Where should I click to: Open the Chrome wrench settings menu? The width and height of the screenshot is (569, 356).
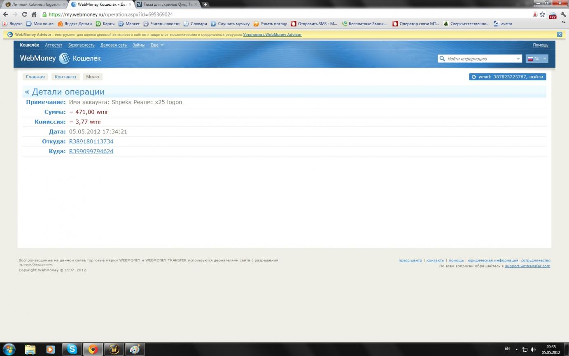point(563,14)
